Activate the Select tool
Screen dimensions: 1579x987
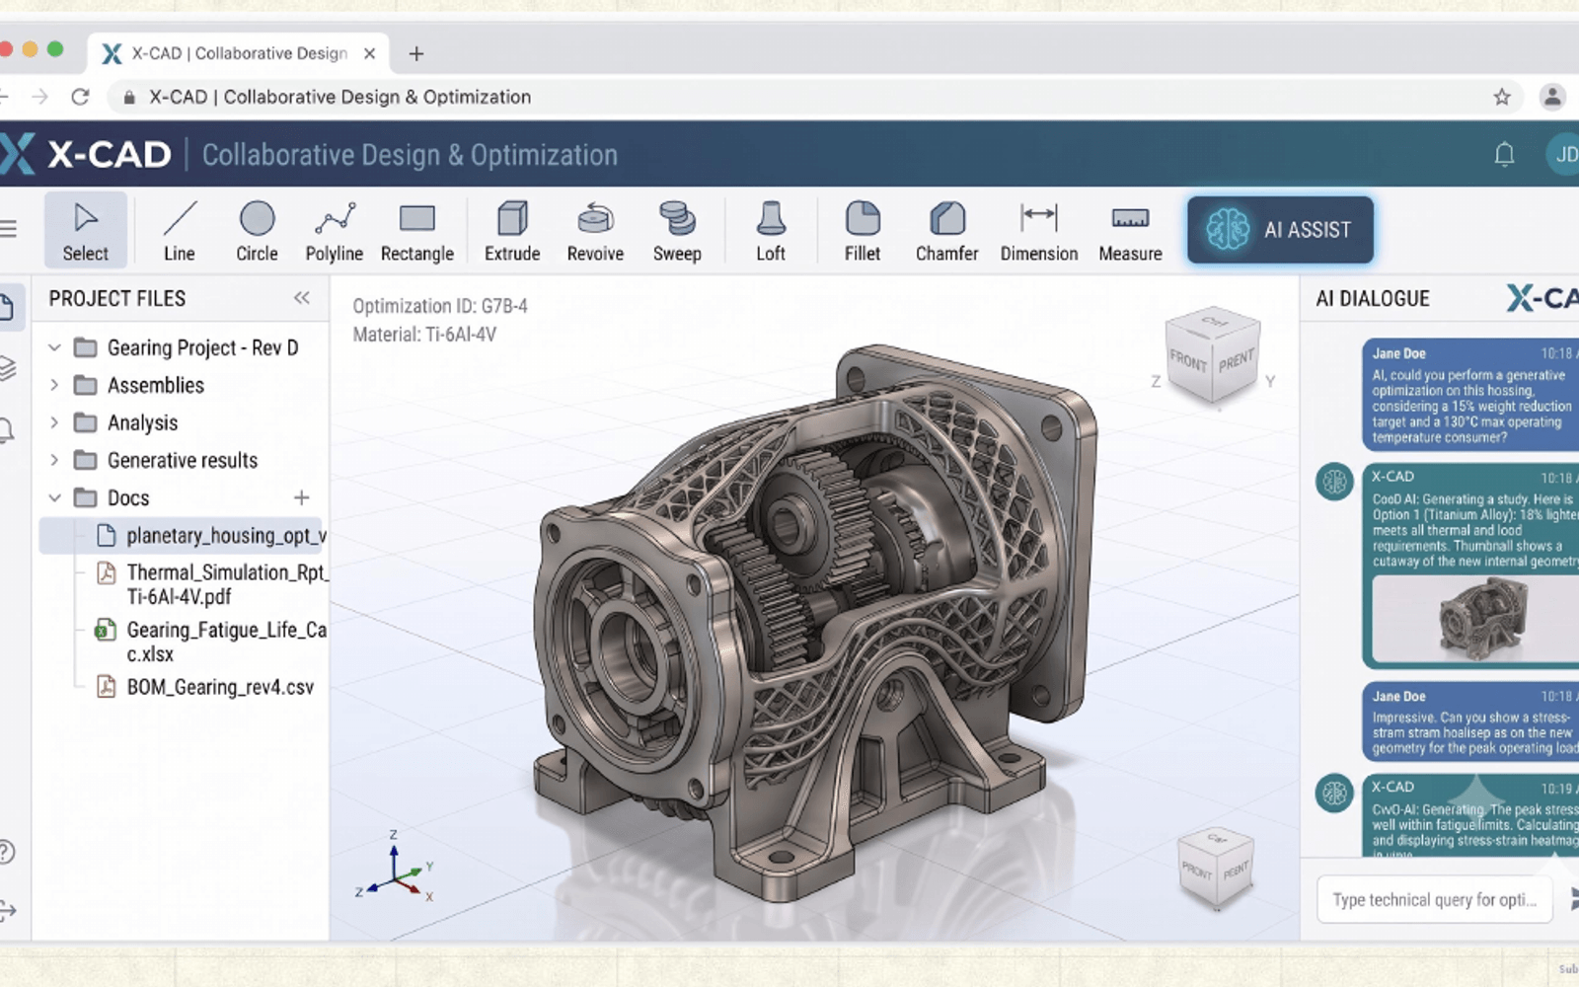tap(86, 230)
